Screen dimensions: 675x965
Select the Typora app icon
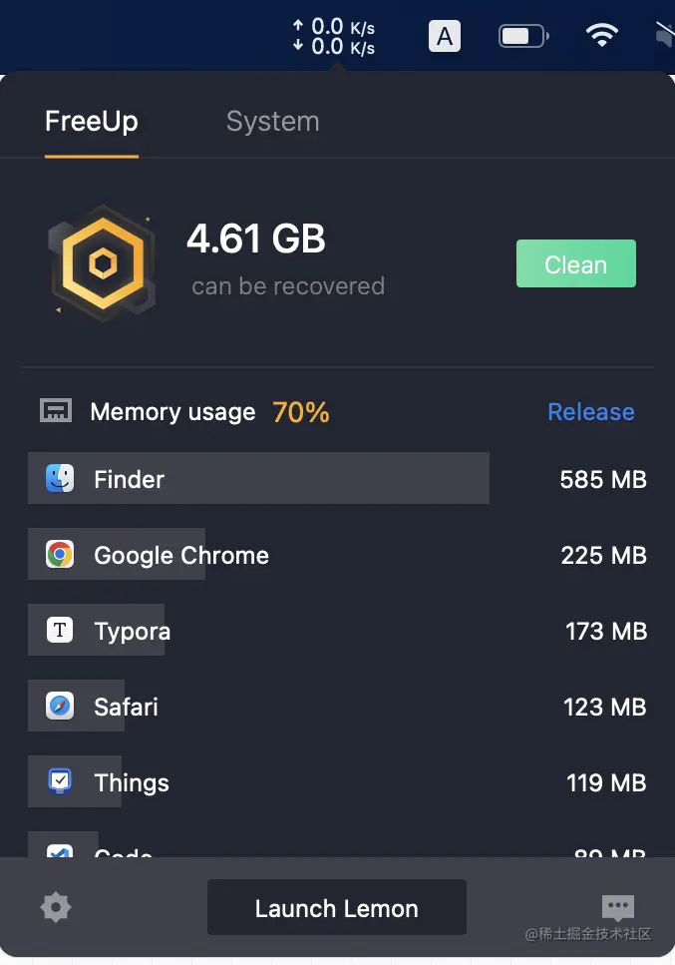[x=60, y=631]
